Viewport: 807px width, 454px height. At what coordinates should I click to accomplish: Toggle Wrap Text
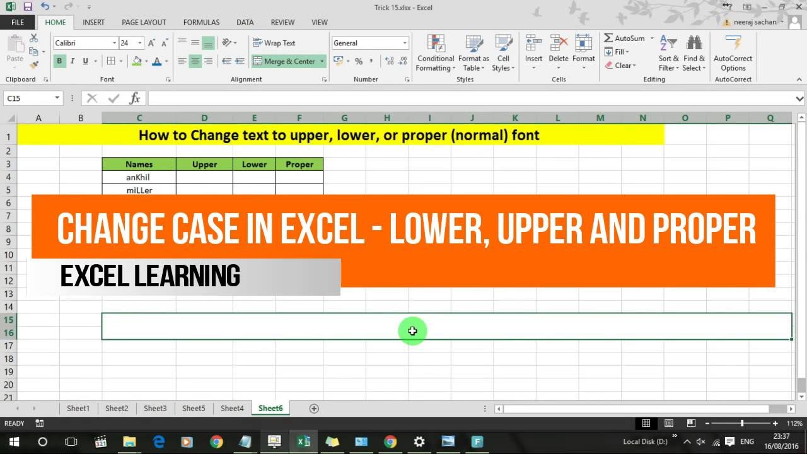pyautogui.click(x=274, y=43)
